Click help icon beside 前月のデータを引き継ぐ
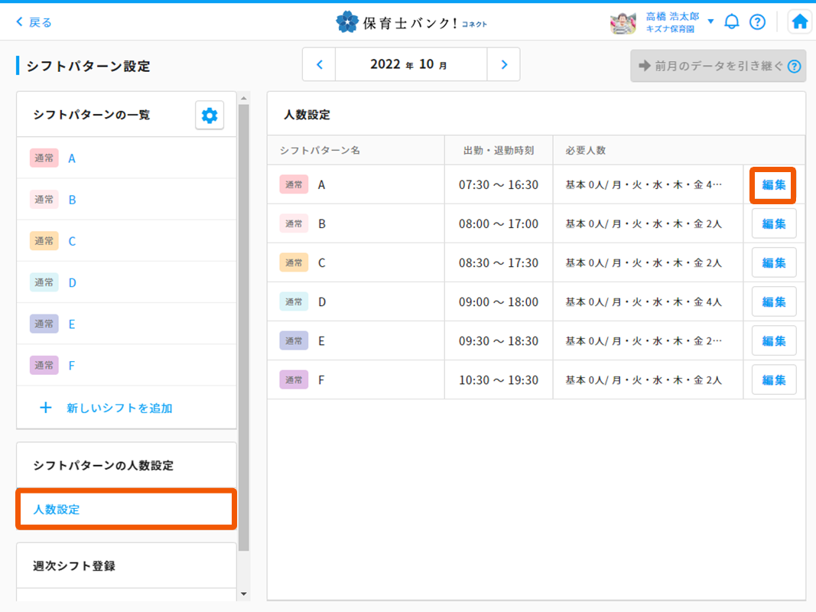The image size is (816, 612). tap(794, 66)
